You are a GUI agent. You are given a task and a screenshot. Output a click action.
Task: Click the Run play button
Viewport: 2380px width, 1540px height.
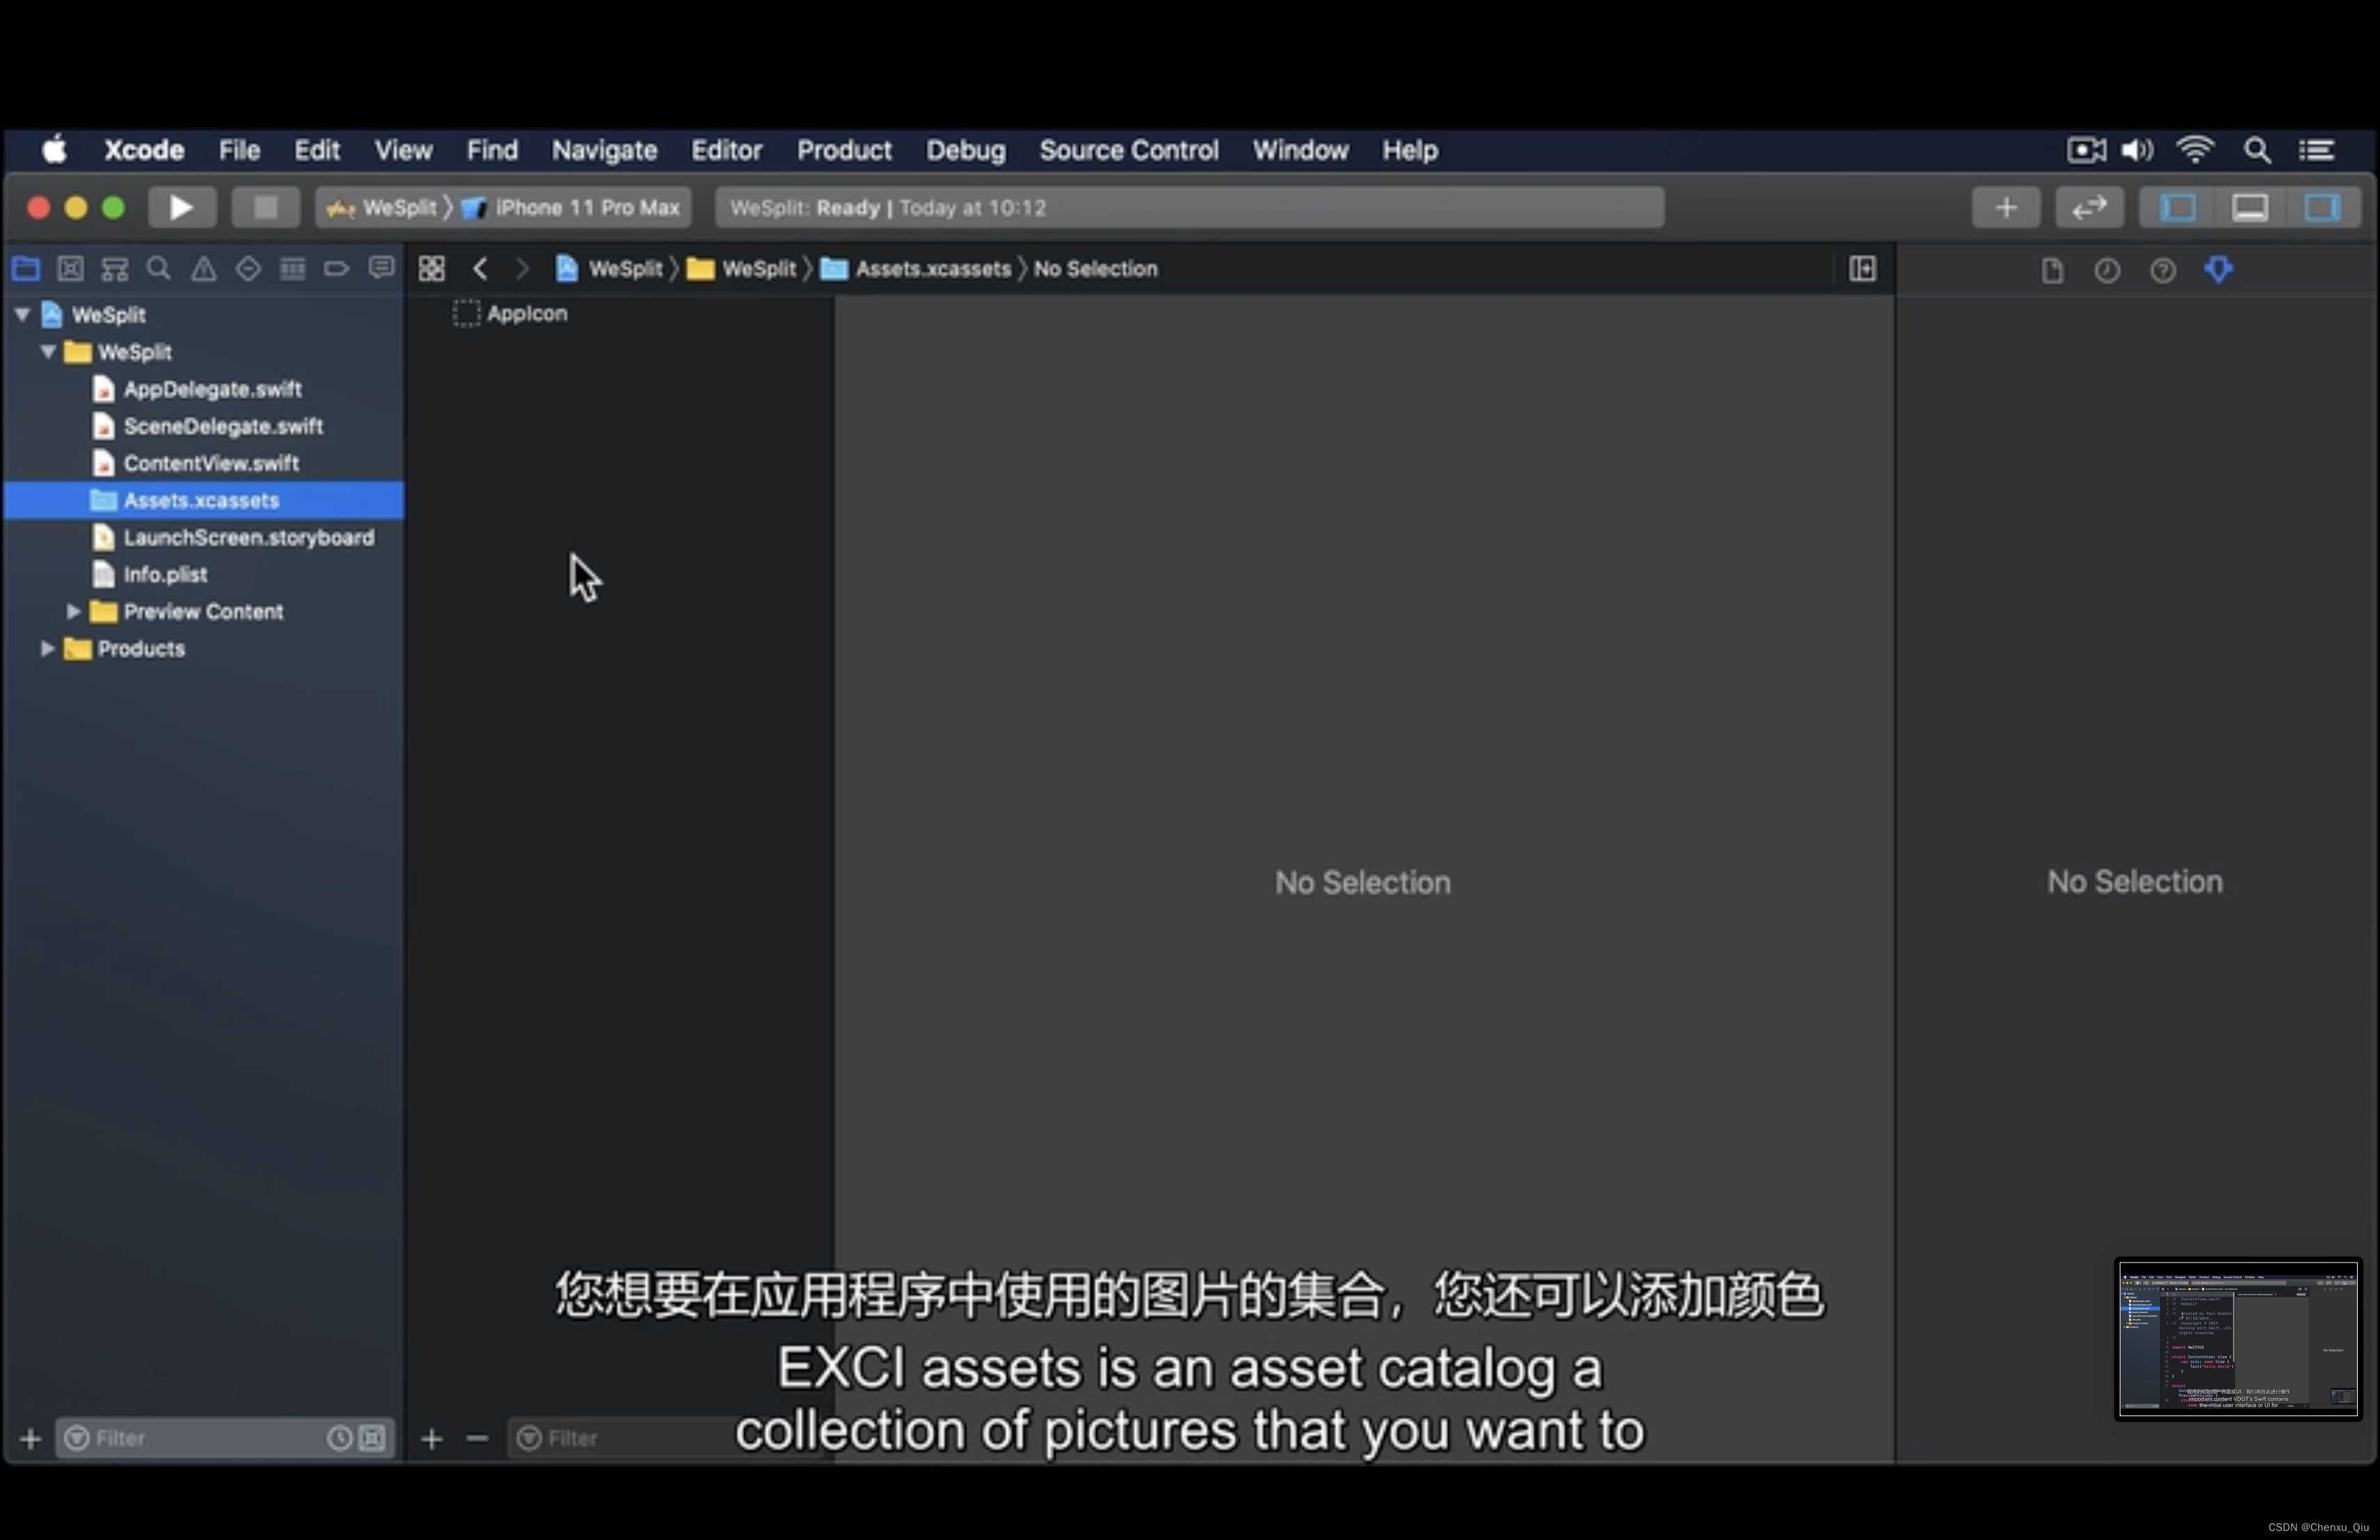click(x=181, y=208)
